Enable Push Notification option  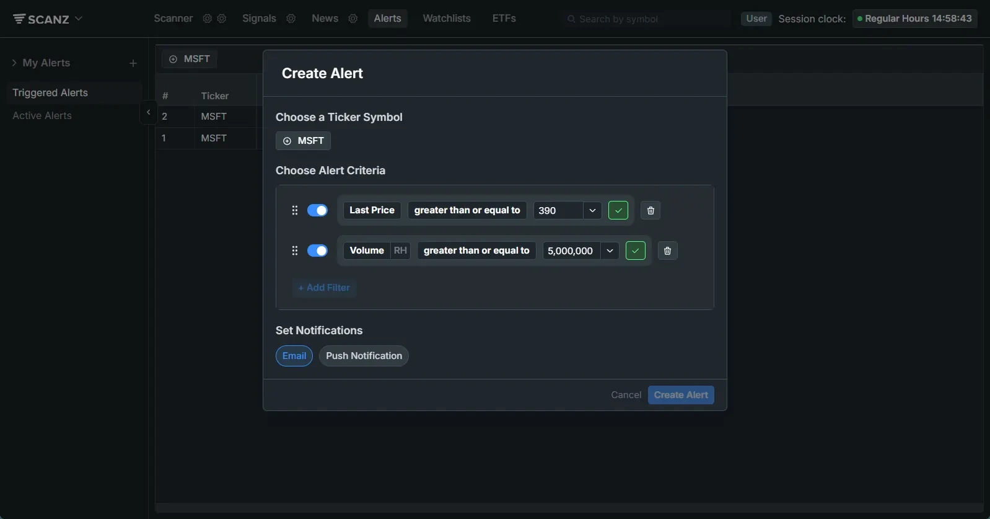(364, 356)
